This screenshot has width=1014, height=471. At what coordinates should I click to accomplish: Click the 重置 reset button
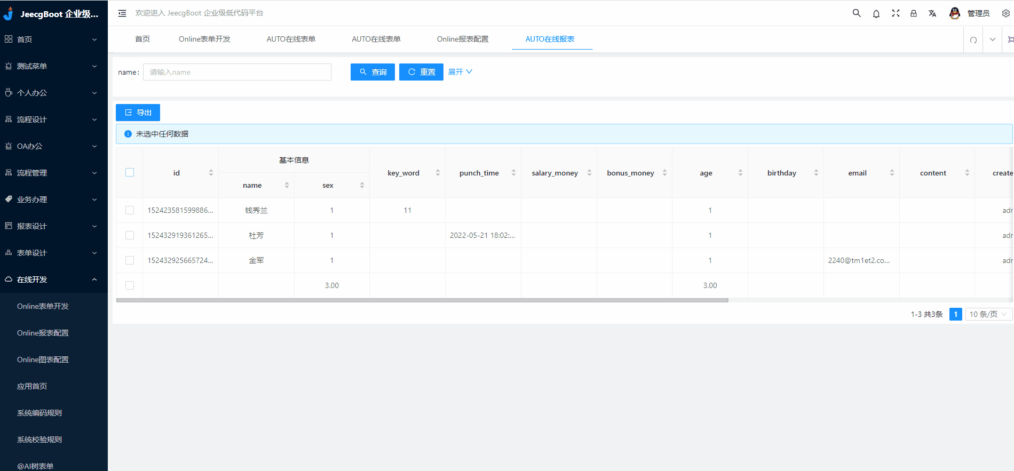421,72
